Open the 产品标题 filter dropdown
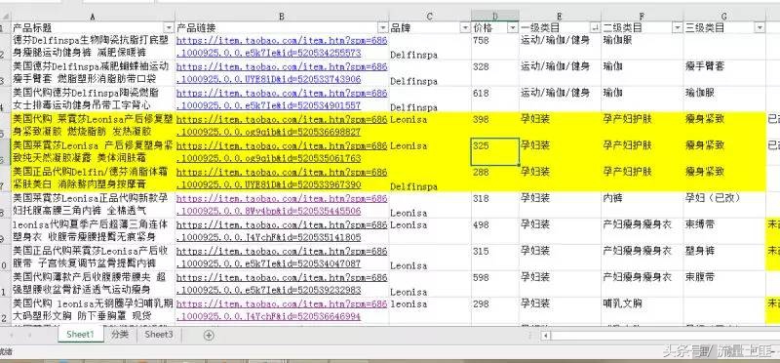Image resolution: width=780 pixels, height=363 pixels. pos(169,28)
